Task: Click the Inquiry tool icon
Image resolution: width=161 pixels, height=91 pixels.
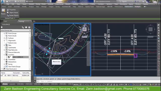Action: point(3,12)
